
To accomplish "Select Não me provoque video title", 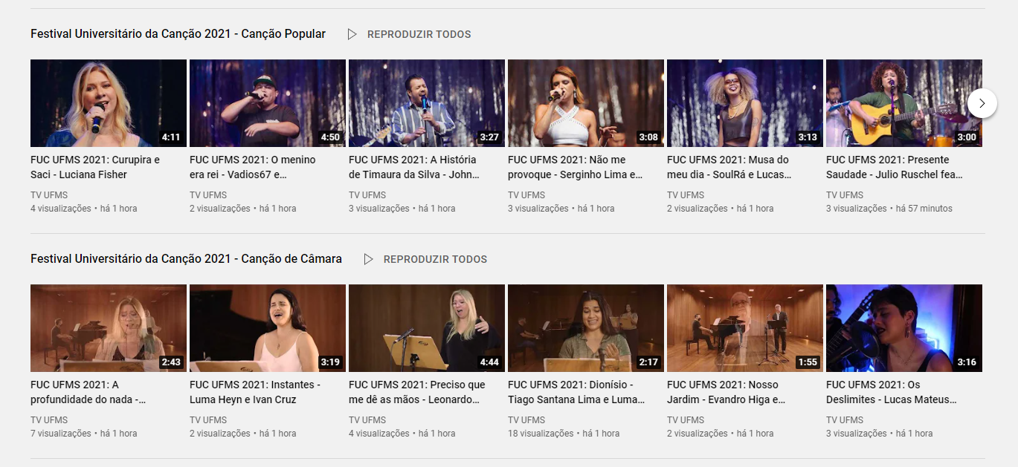I will coord(574,167).
